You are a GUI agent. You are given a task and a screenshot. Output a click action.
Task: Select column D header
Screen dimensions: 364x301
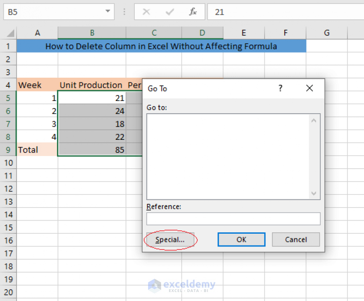(x=202, y=33)
